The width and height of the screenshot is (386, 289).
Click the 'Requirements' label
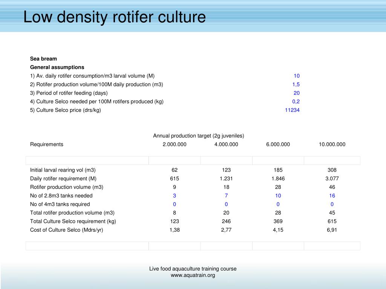46,144
